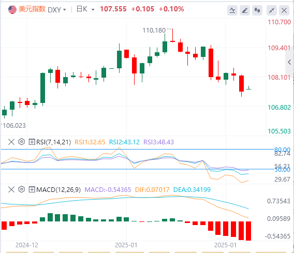The width and height of the screenshot is (294, 253).
Task: Click the 80.00 RSI level label
Action: pyautogui.click(x=282, y=150)
